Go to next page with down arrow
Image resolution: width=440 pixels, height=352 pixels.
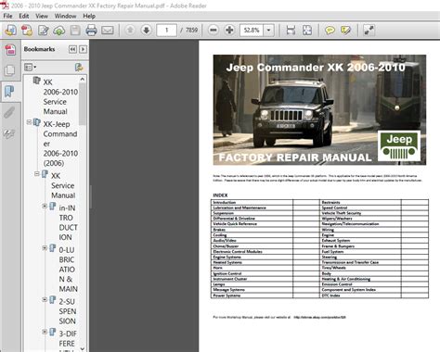tap(146, 30)
